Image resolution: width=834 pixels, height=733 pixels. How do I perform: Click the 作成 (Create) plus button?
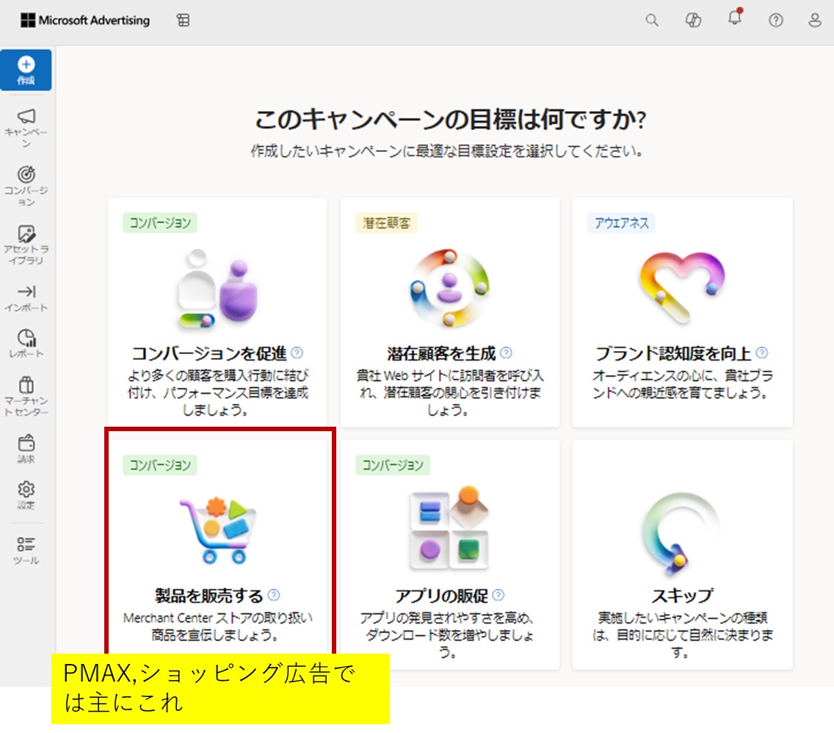click(x=26, y=70)
